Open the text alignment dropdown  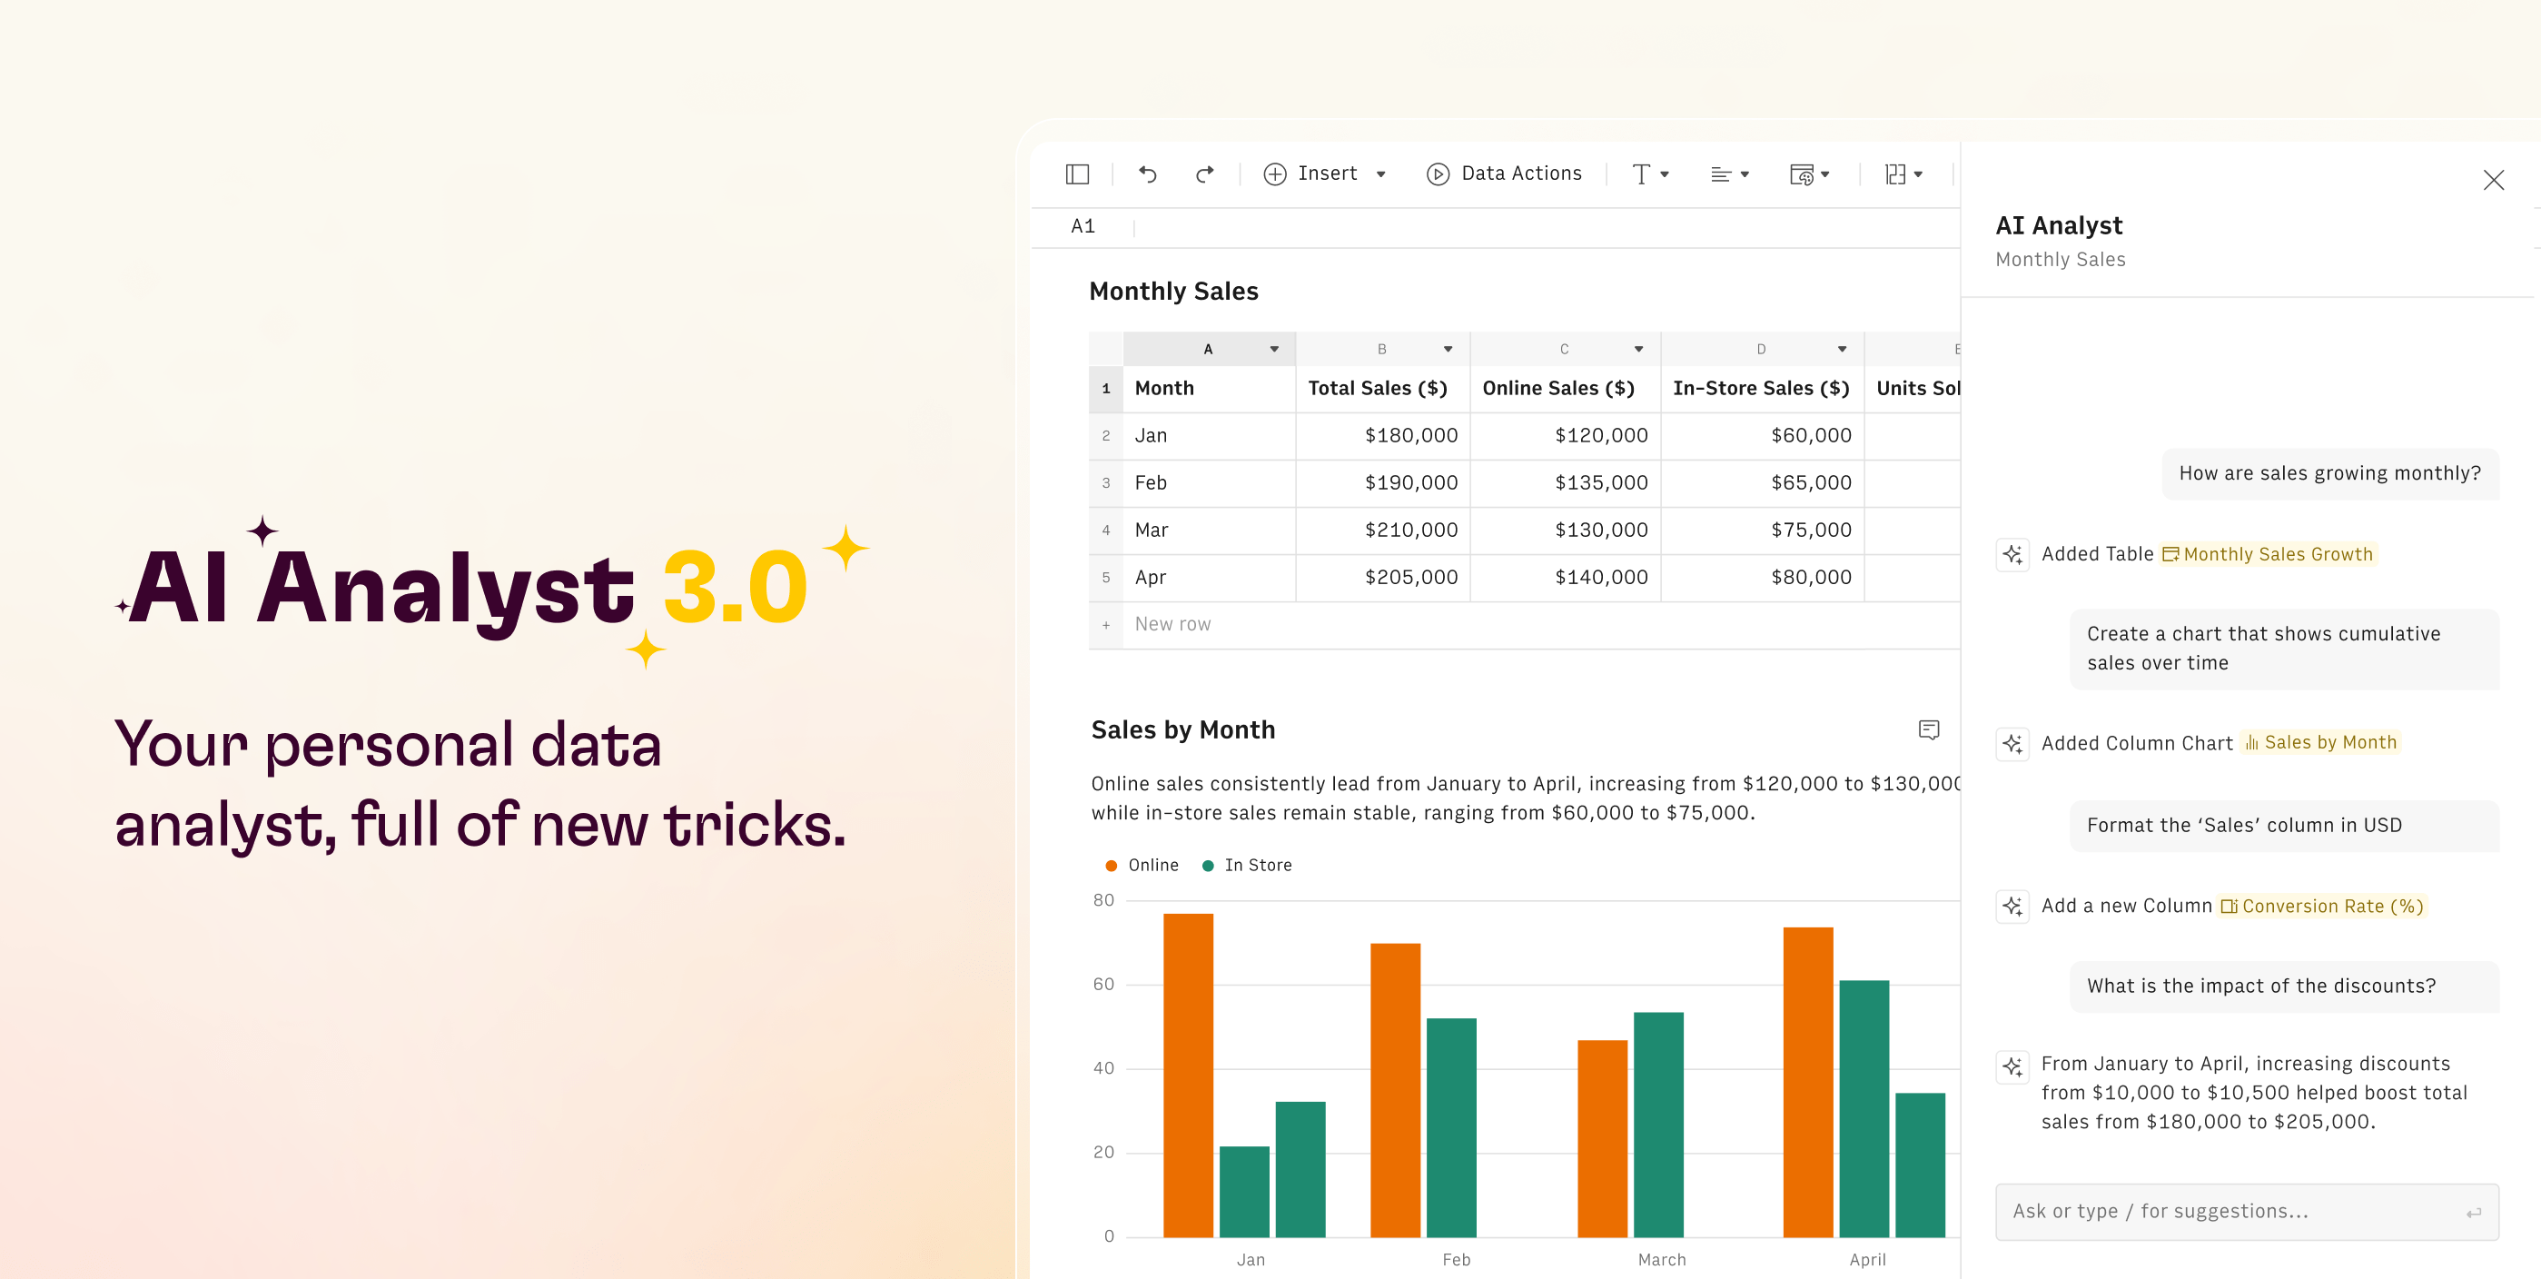pos(1729,174)
